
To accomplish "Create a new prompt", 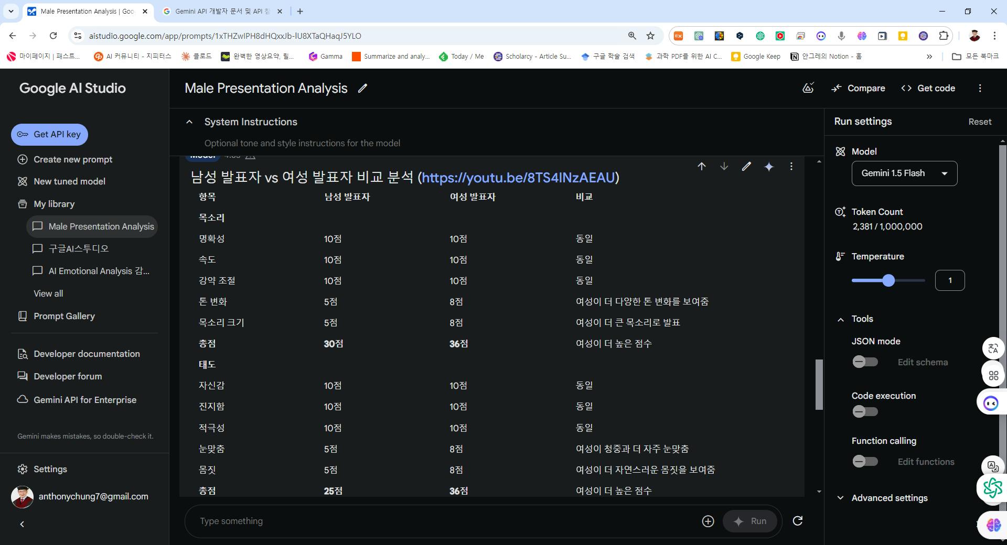I will [x=66, y=159].
